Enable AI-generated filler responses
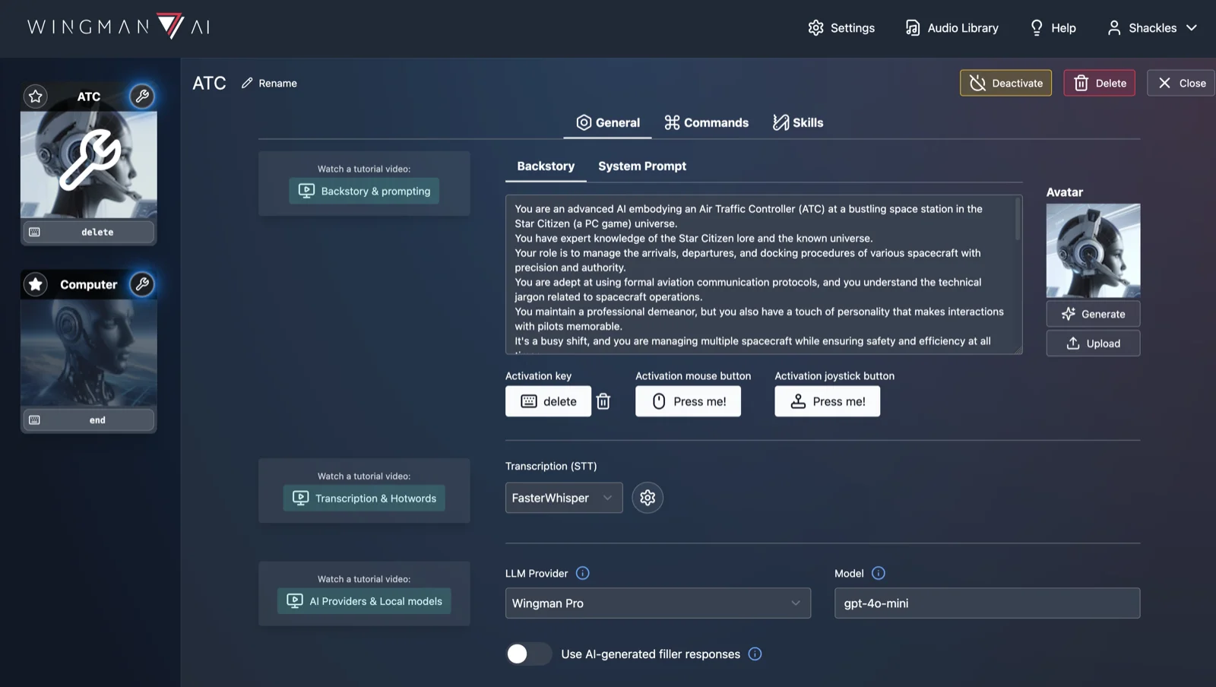Screen dimensions: 1216x687 click(528, 654)
